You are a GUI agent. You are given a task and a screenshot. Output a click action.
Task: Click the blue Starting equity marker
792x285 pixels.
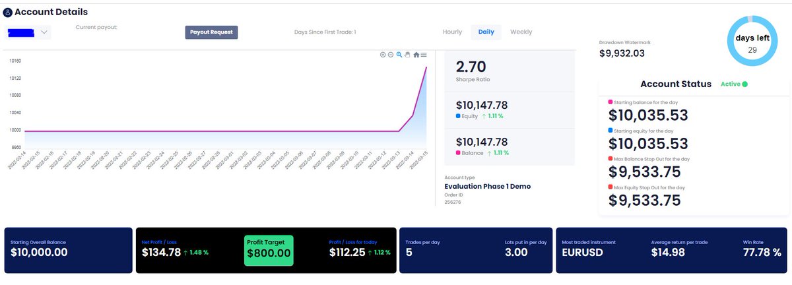pyautogui.click(x=610, y=131)
